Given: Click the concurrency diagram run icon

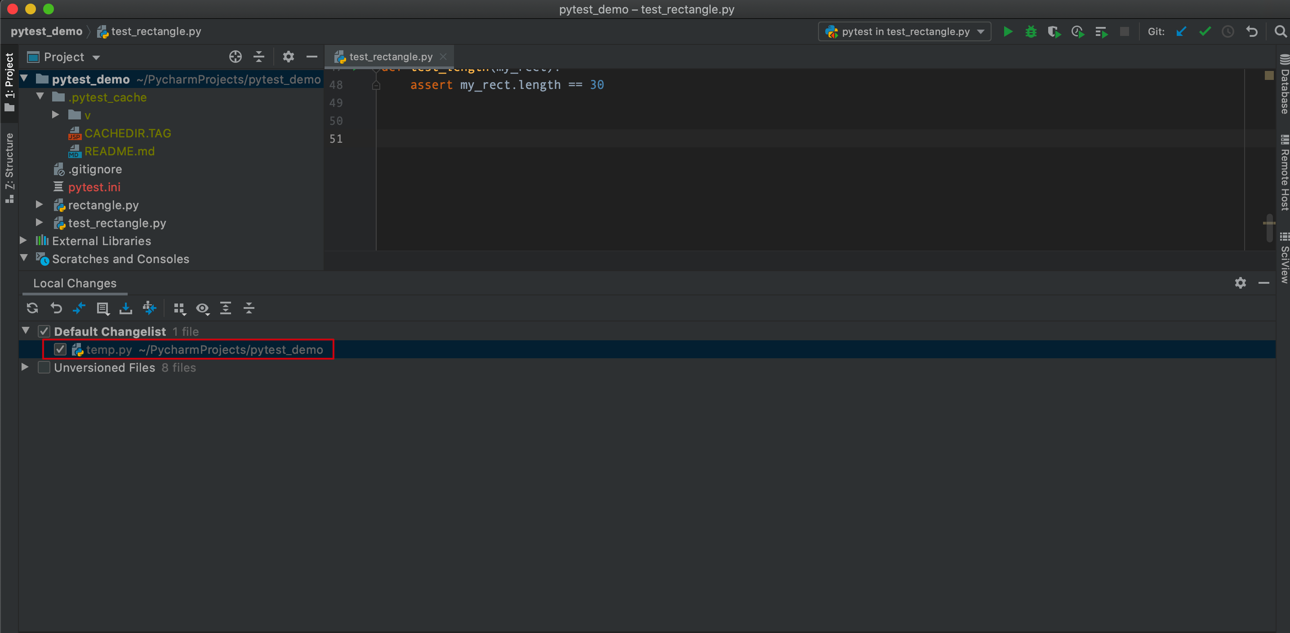Looking at the screenshot, I should (x=1101, y=31).
